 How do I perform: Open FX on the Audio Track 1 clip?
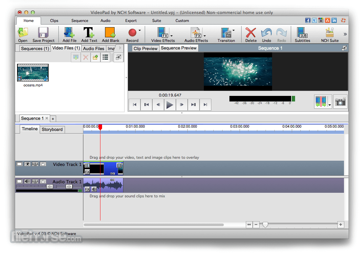point(87,189)
